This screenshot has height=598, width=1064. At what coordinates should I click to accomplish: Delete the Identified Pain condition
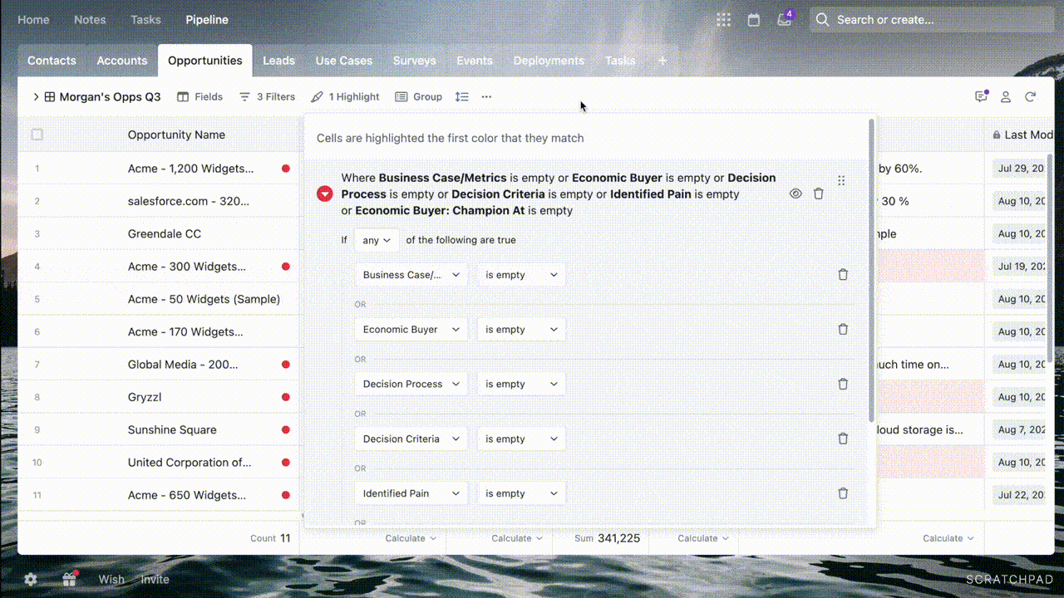pyautogui.click(x=843, y=493)
